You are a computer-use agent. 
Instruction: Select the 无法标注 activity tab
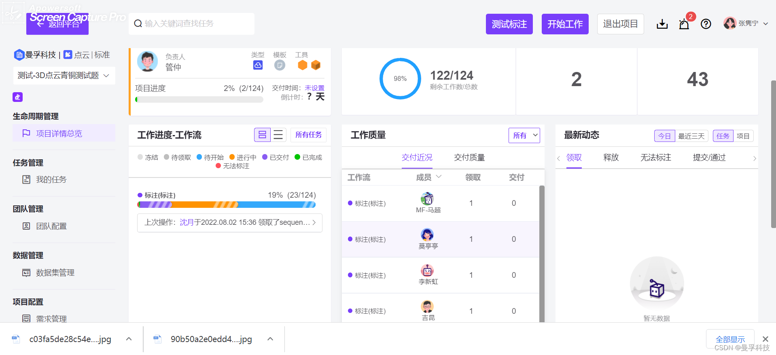[656, 157]
